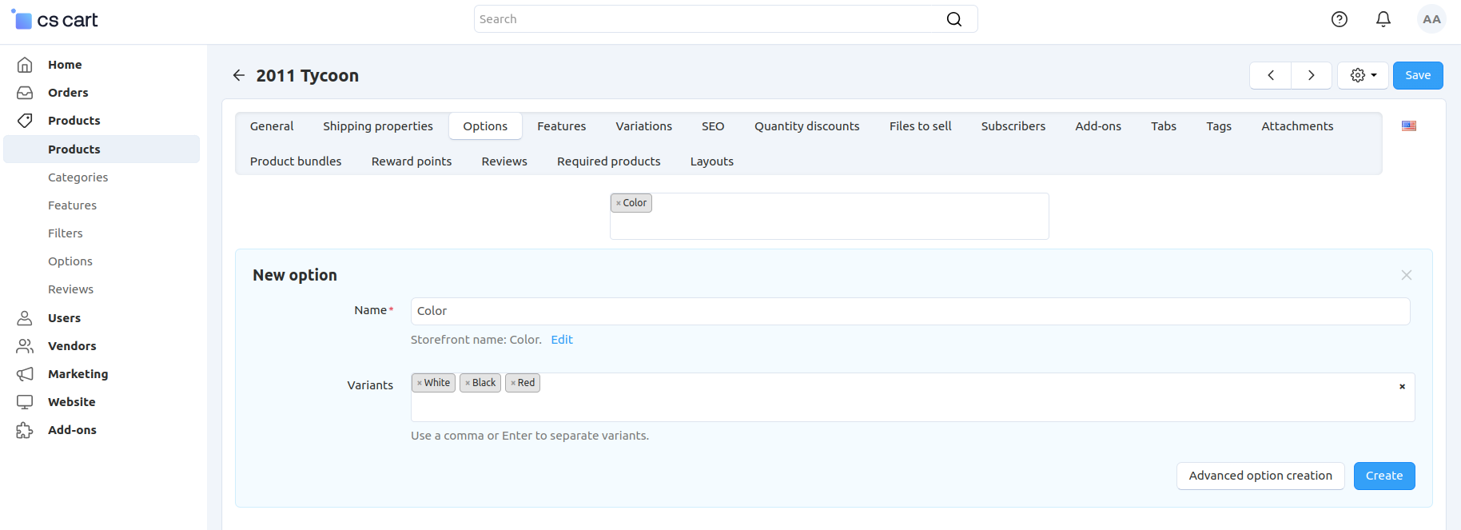Viewport: 1461px width, 530px height.
Task: Click the Add-ons puzzle icon
Action: (25, 430)
